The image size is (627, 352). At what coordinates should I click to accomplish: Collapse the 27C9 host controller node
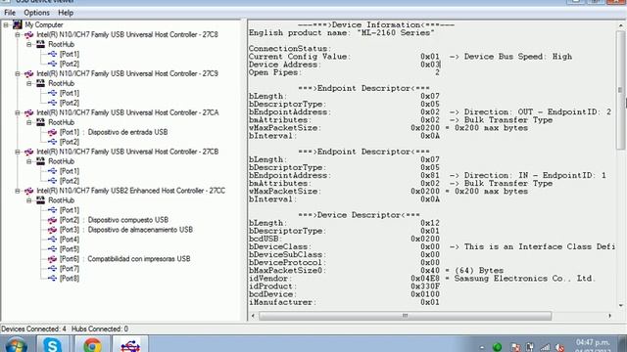tap(18, 74)
